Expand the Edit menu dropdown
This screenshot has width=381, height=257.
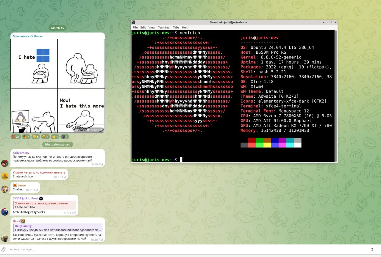pos(143,27)
